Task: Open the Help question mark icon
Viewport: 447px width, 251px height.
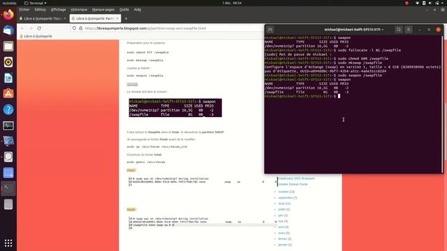Action: click(8, 109)
